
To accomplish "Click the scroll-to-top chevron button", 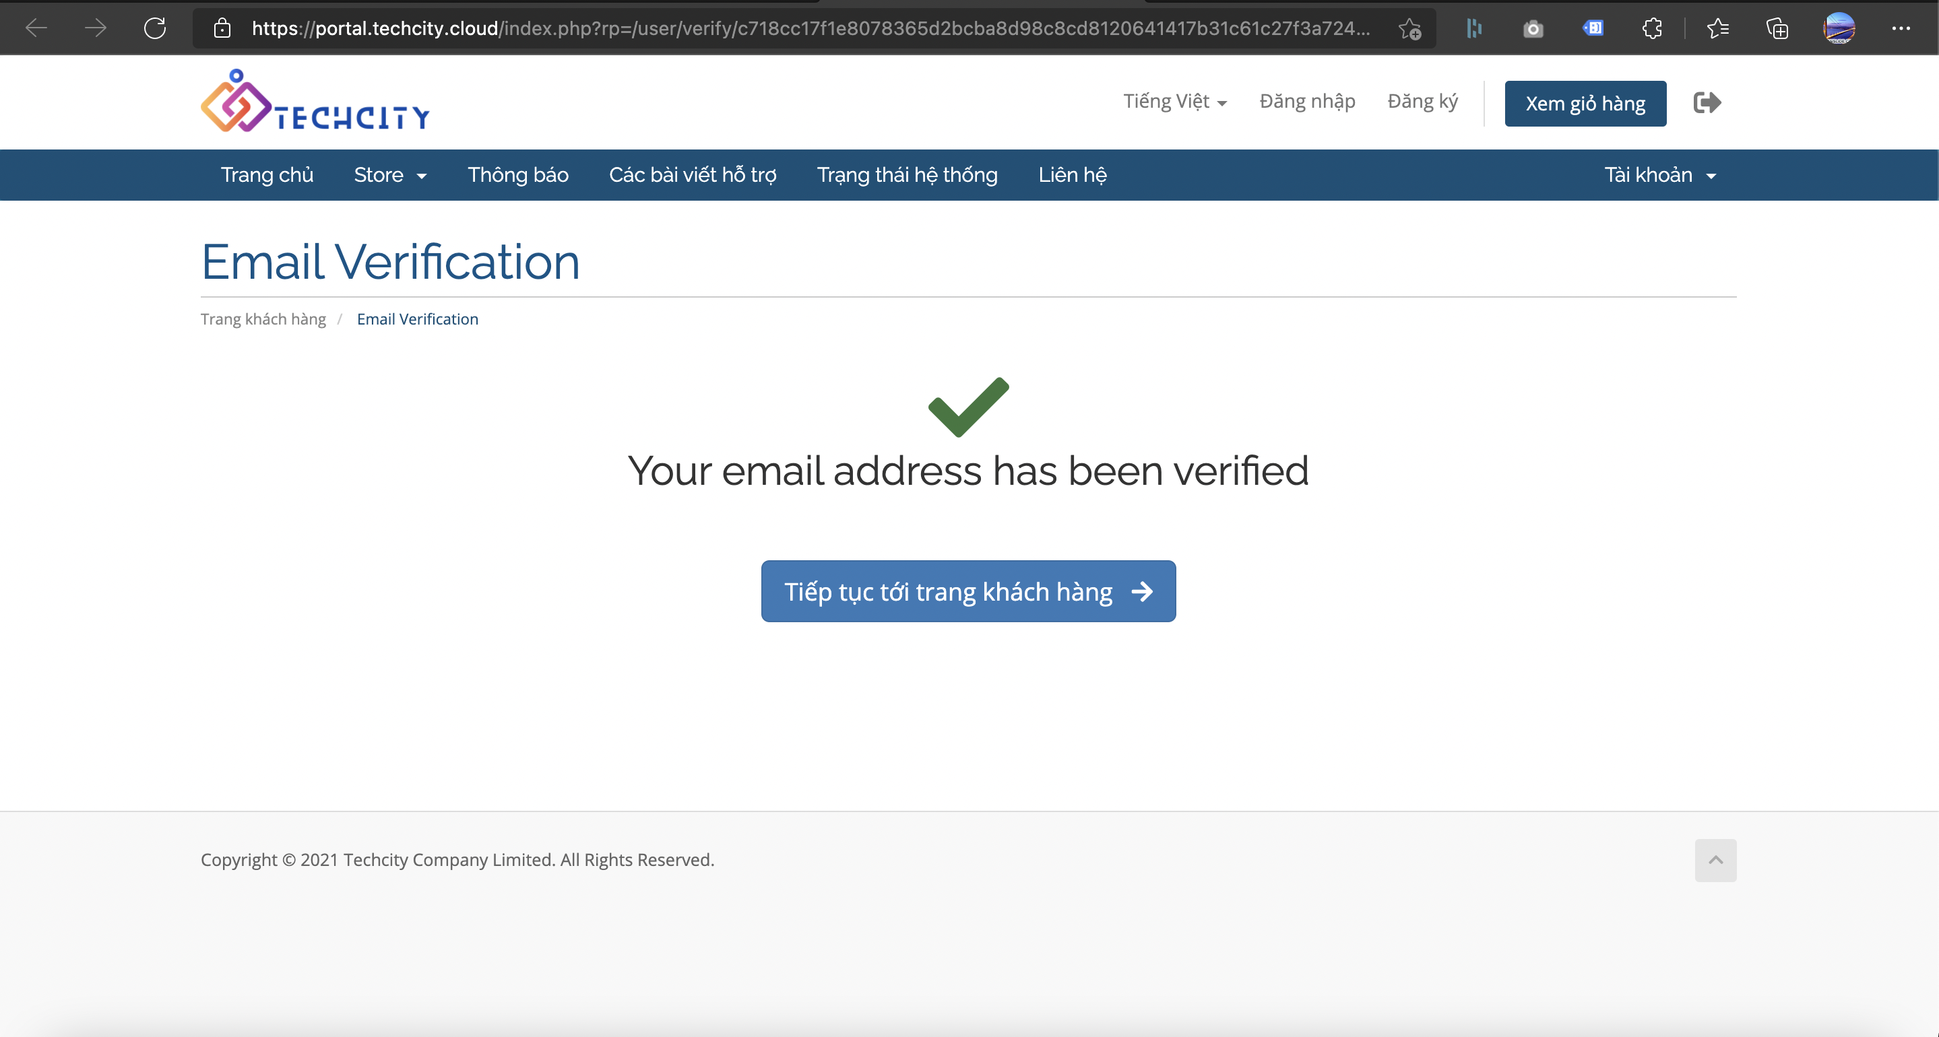I will [1715, 859].
